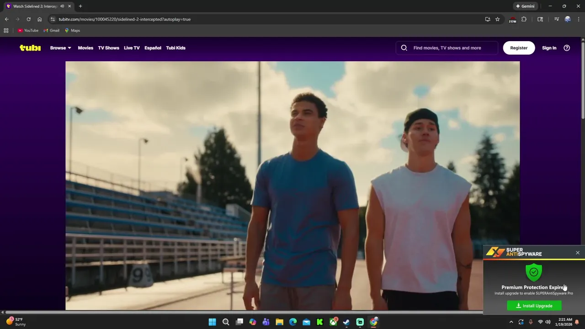This screenshot has width=585, height=329.
Task: Open the YouTube bookmark
Action: point(28,31)
